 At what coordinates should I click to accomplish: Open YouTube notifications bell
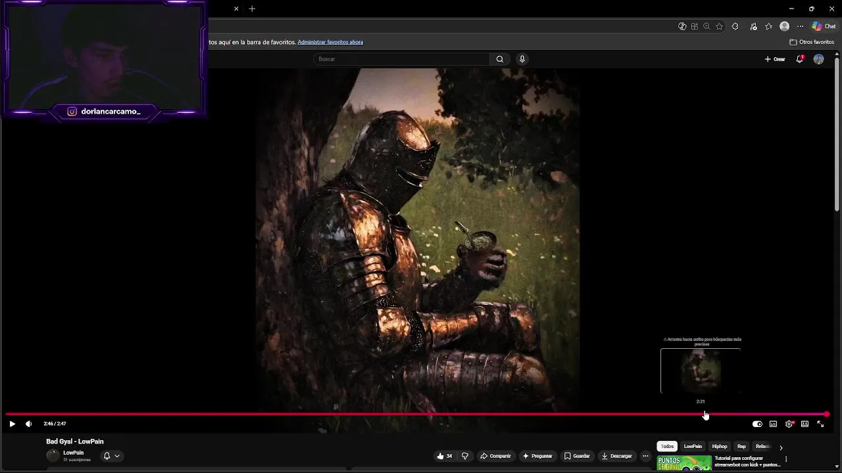(800, 59)
